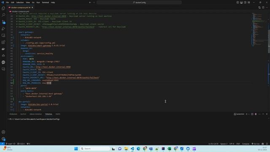Open the Run menu
This screenshot has width=270, height=152.
38,3
